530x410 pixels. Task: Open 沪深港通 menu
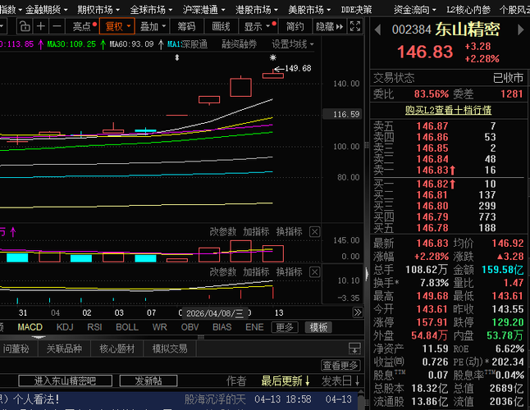[x=203, y=10]
